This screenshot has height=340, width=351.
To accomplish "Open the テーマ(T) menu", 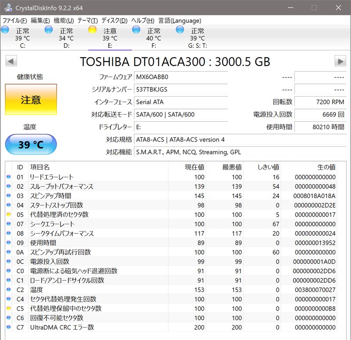I will tap(87, 21).
